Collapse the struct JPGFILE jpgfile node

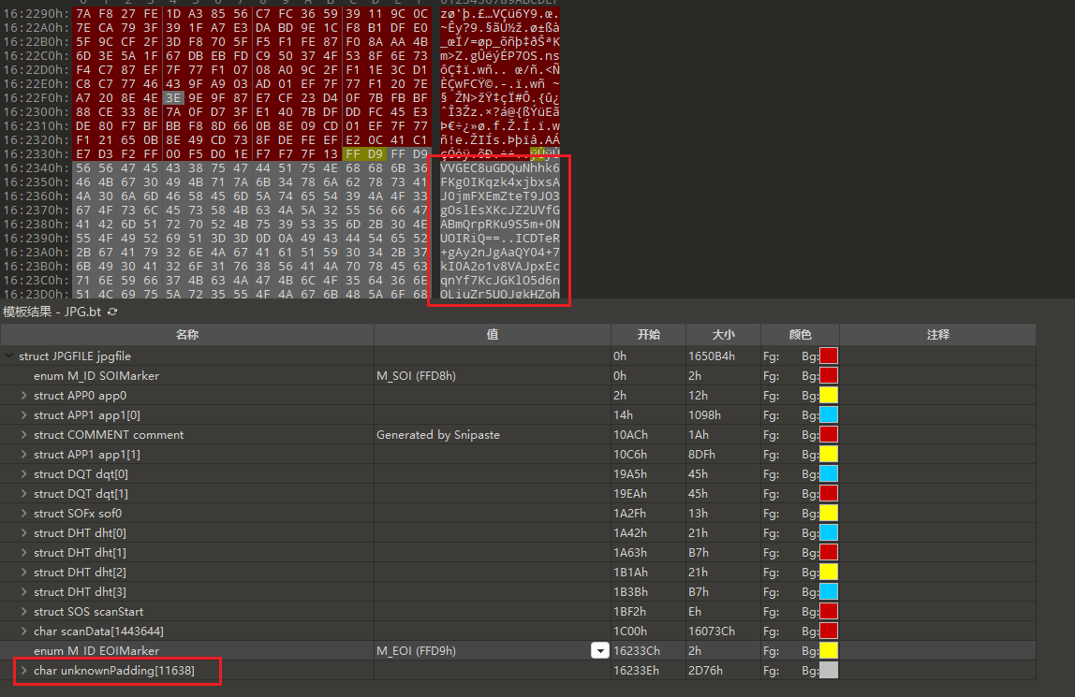pyautogui.click(x=9, y=356)
